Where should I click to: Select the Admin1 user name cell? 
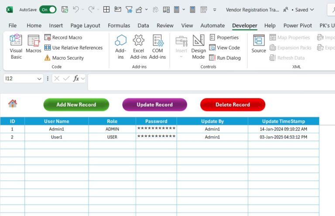(57, 129)
